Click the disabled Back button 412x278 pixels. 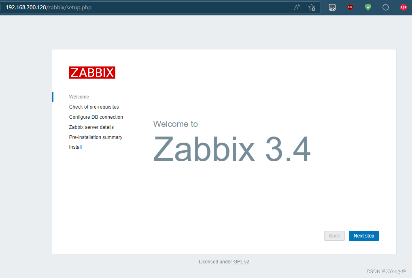pyautogui.click(x=334, y=236)
